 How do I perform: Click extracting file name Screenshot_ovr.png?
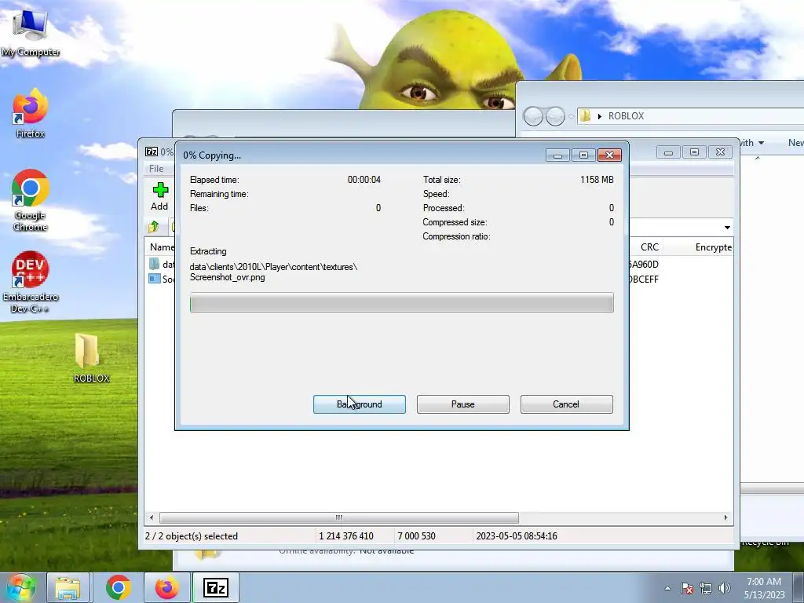pyautogui.click(x=227, y=277)
